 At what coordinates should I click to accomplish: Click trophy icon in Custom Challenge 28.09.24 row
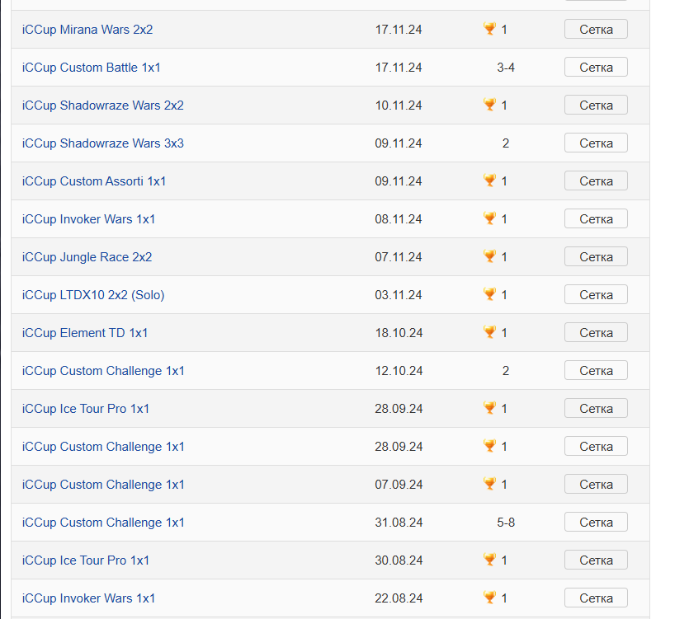[489, 446]
